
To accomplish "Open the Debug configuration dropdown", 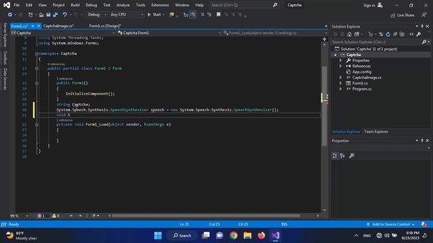I will pyautogui.click(x=97, y=15).
